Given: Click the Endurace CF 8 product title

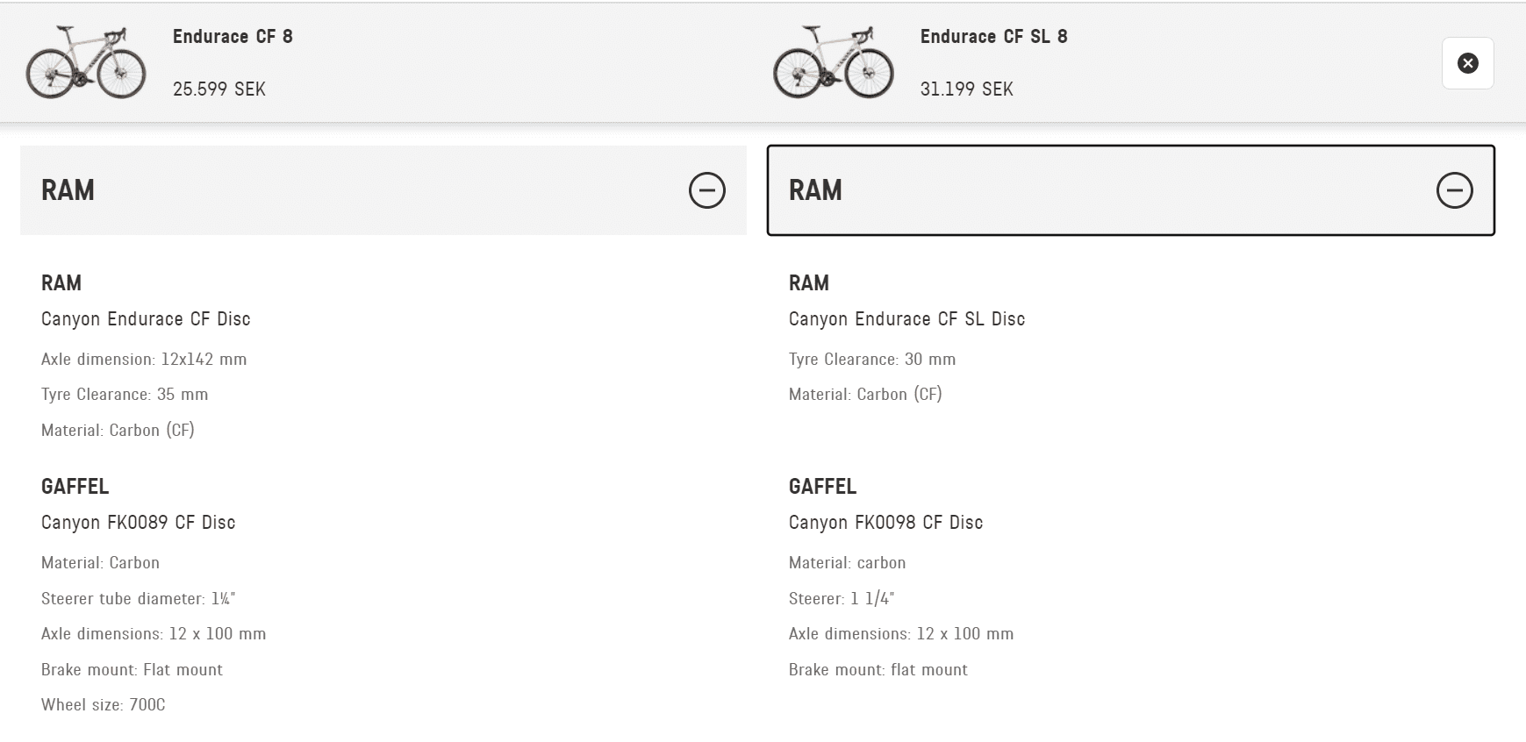Looking at the screenshot, I should pyautogui.click(x=233, y=37).
